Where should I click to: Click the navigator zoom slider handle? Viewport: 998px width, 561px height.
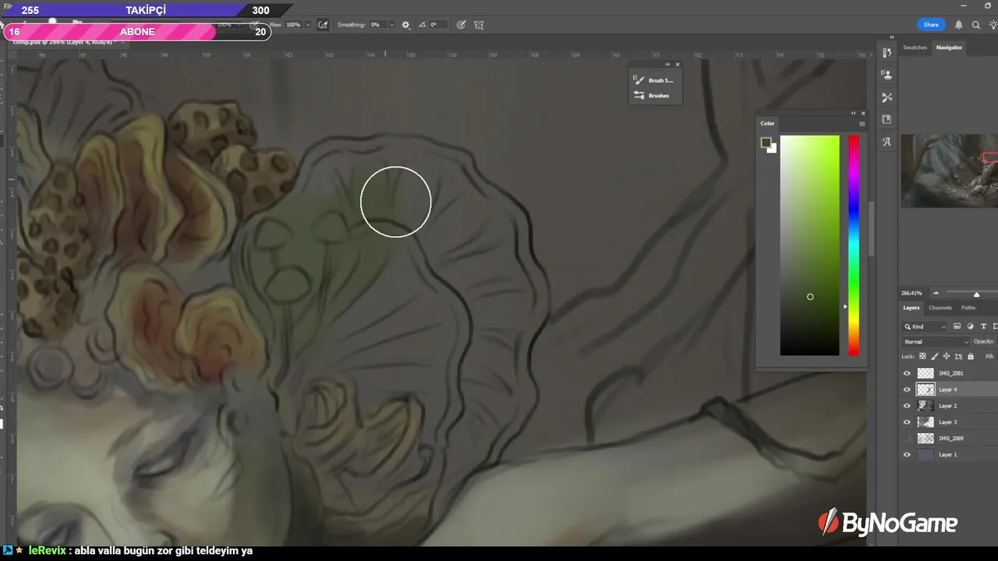point(976,295)
